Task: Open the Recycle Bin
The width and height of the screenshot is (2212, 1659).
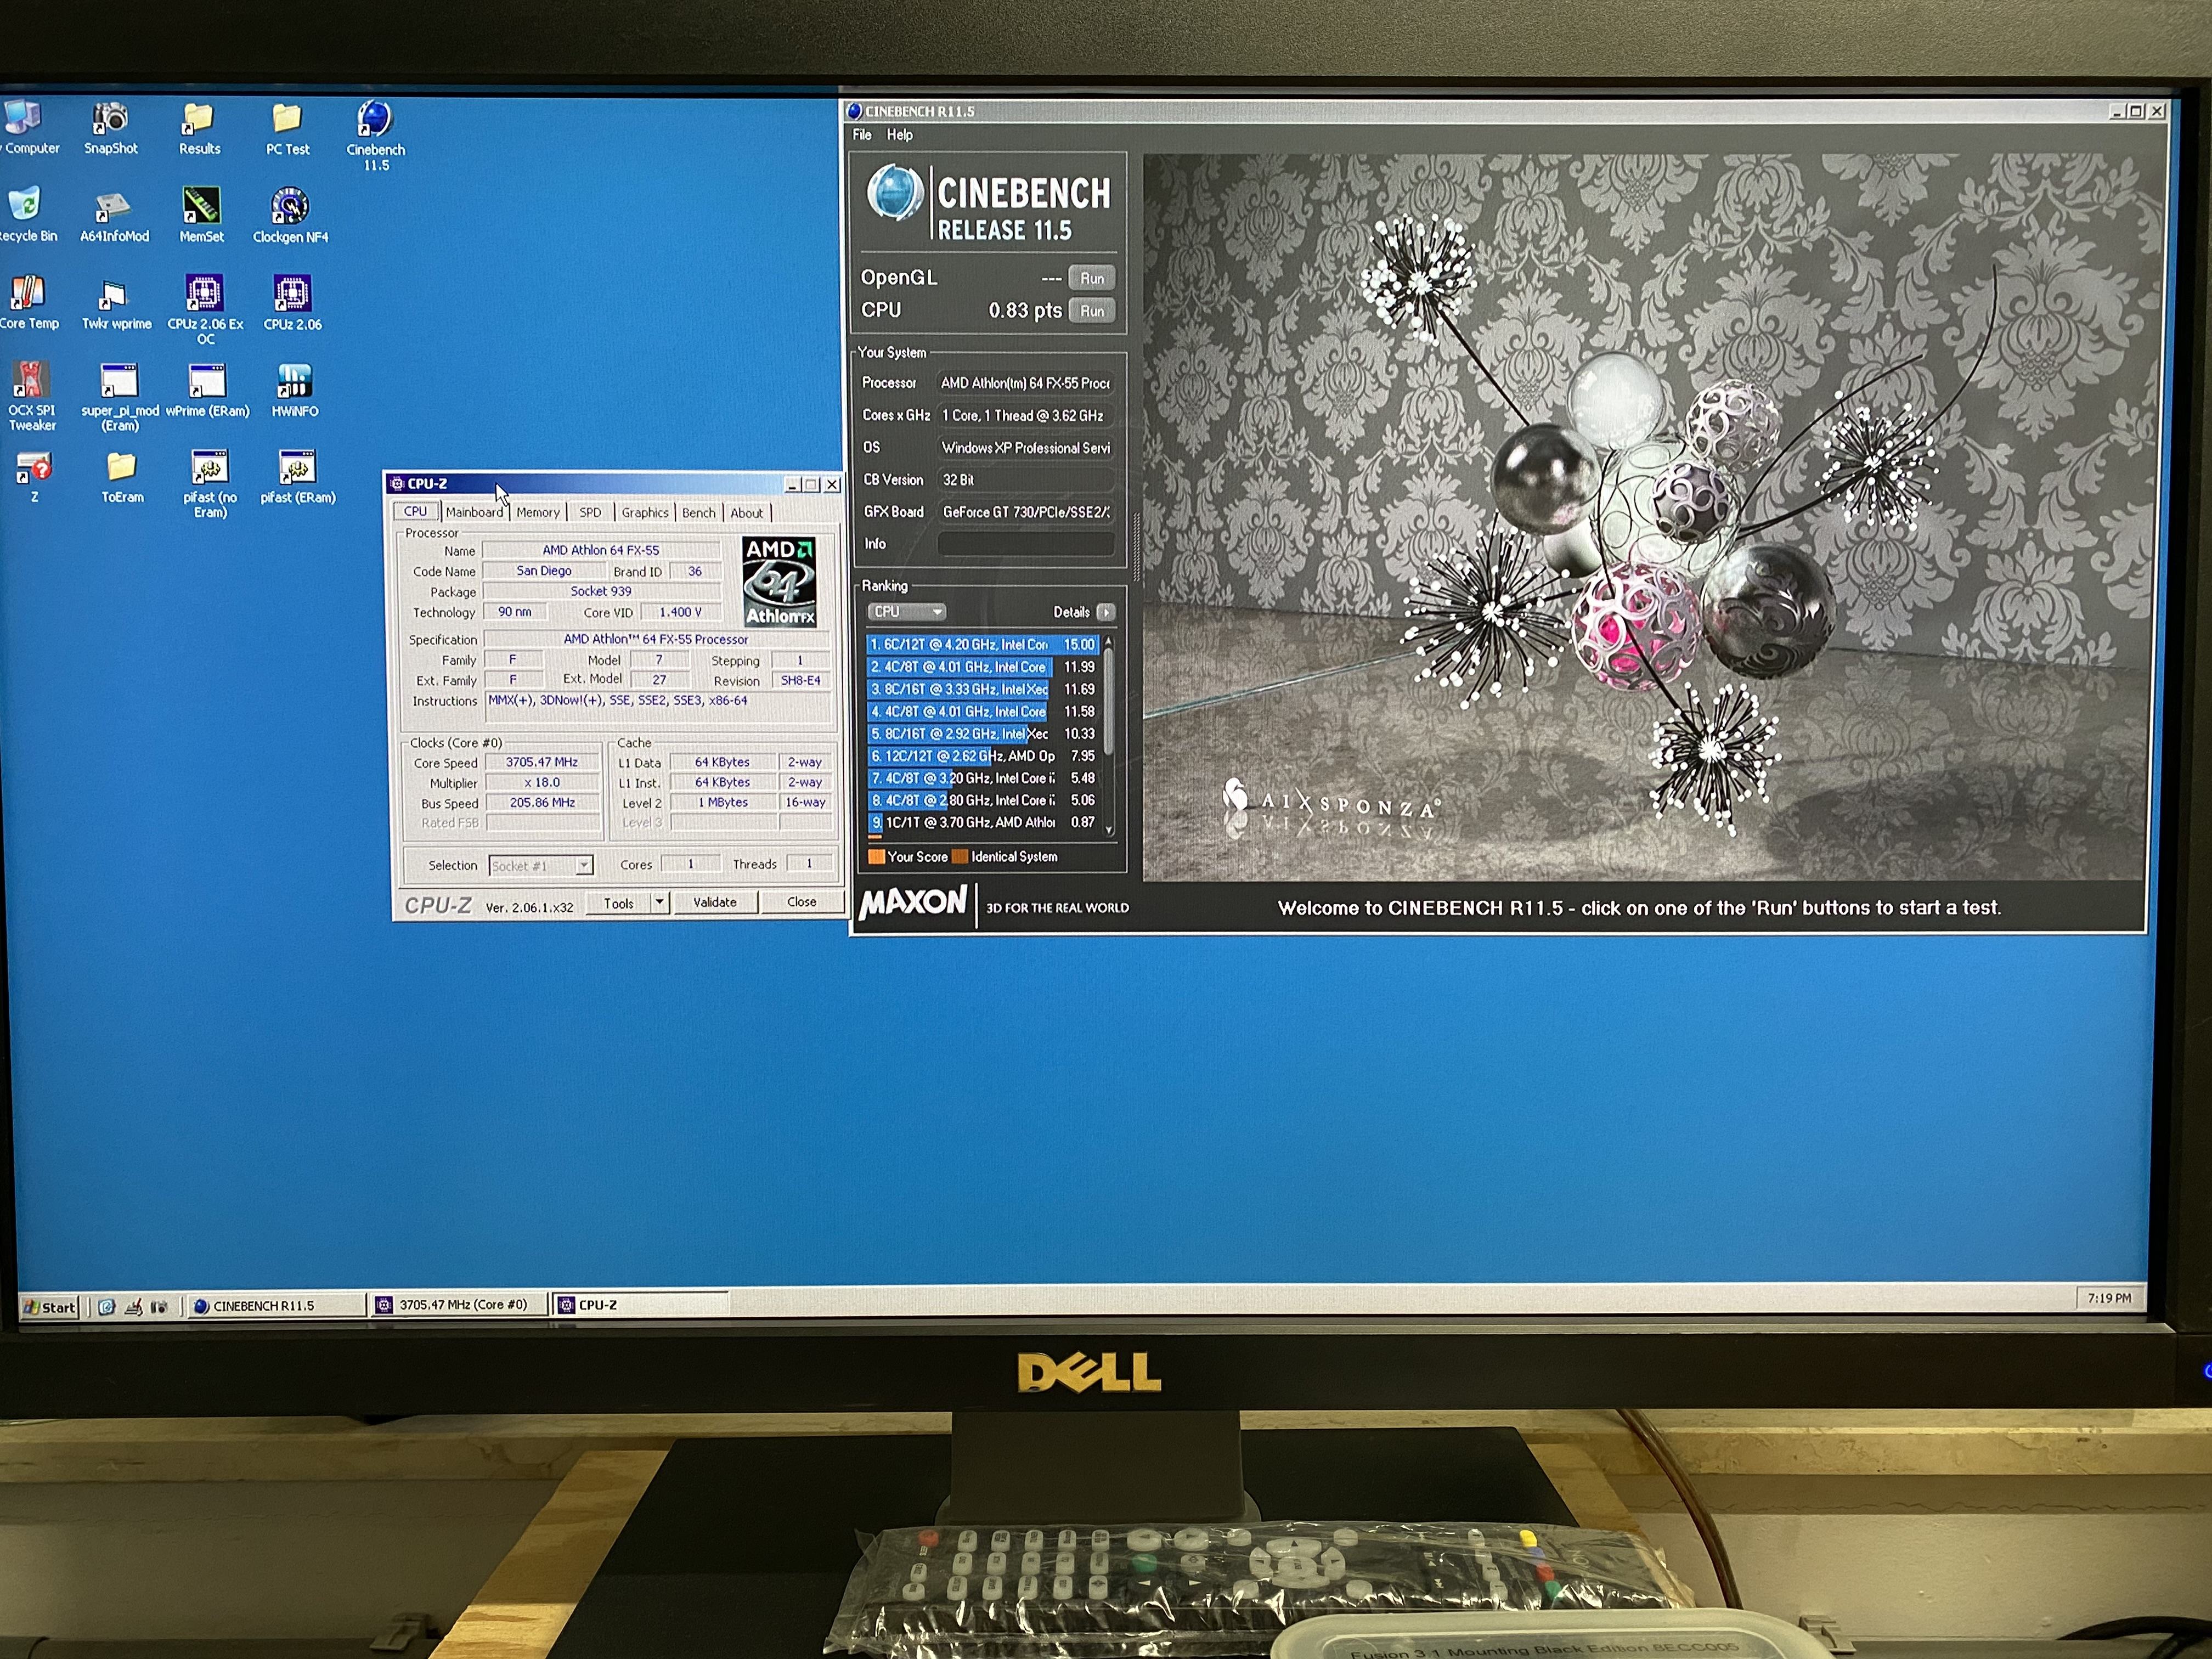Action: [27, 214]
